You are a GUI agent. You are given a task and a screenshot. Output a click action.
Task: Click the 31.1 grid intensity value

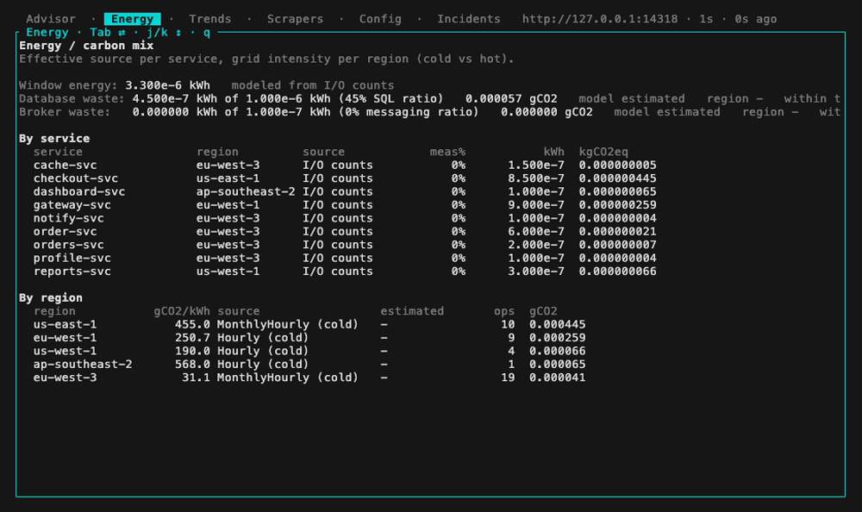tap(197, 378)
